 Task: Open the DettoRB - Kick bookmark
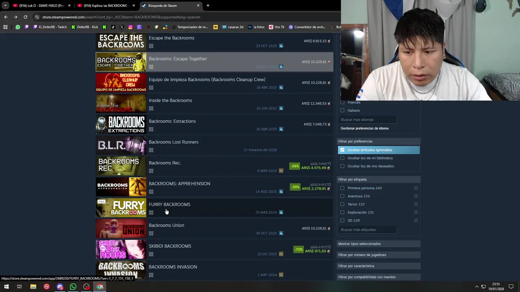click(x=84, y=27)
